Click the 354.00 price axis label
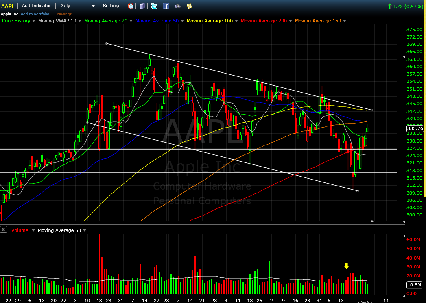426x303 pixels. [x=414, y=81]
